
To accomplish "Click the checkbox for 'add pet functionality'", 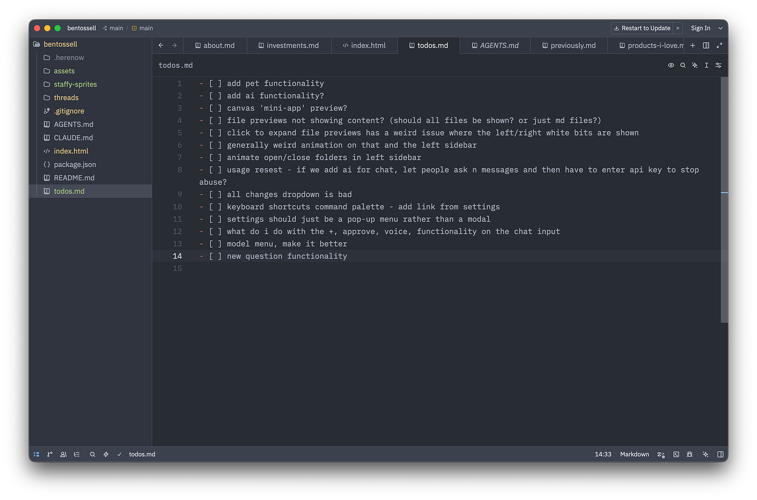I will 215,84.
